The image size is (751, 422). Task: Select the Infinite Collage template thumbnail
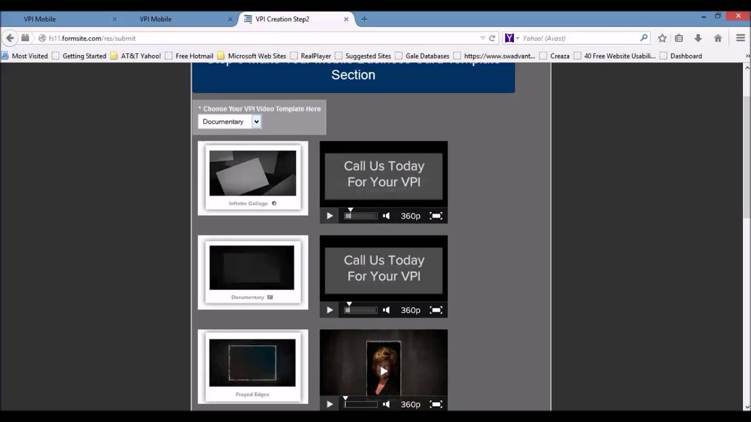pos(253,178)
